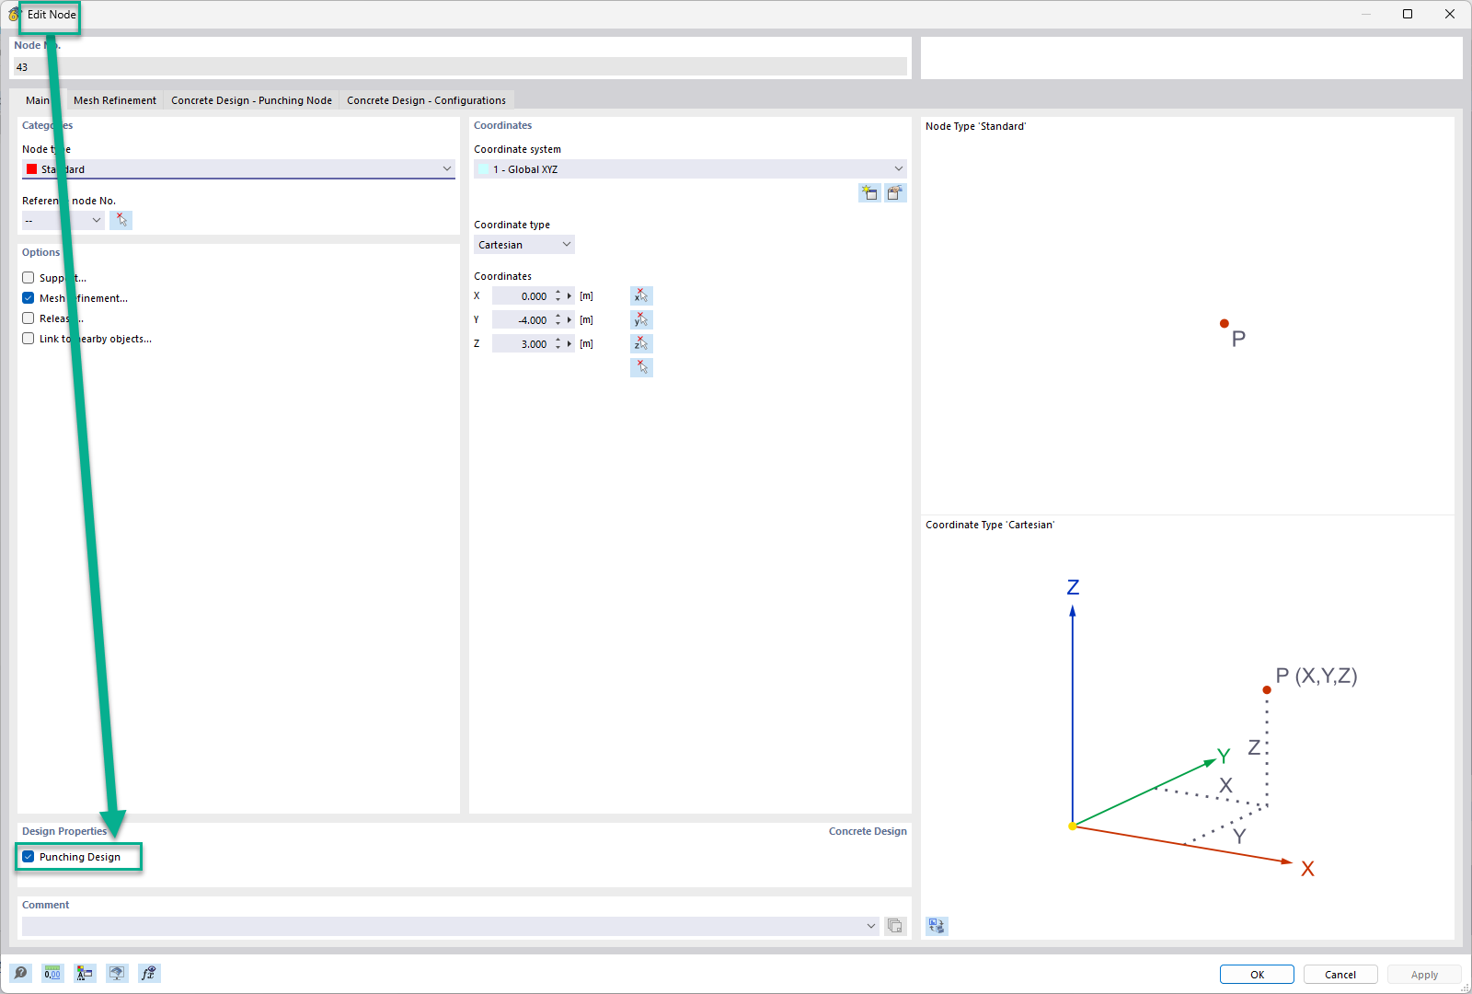Open the Concrete Design - Punching Node tab
Viewport: 1472px width, 994px height.
click(251, 99)
